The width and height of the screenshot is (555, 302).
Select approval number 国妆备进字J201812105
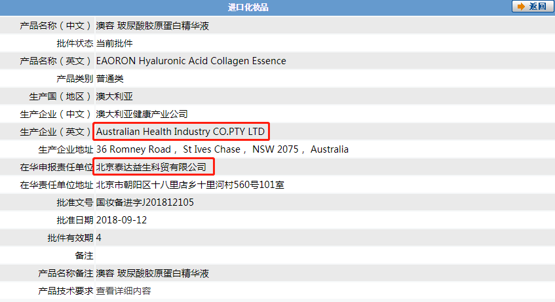click(x=145, y=202)
